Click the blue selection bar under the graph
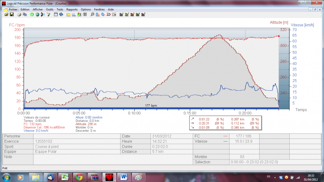This screenshot has width=324, height=182. pyautogui.click(x=151, y=108)
